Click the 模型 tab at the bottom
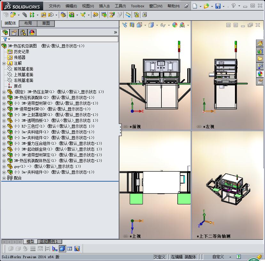This screenshot has height=261, width=265. click(30, 242)
